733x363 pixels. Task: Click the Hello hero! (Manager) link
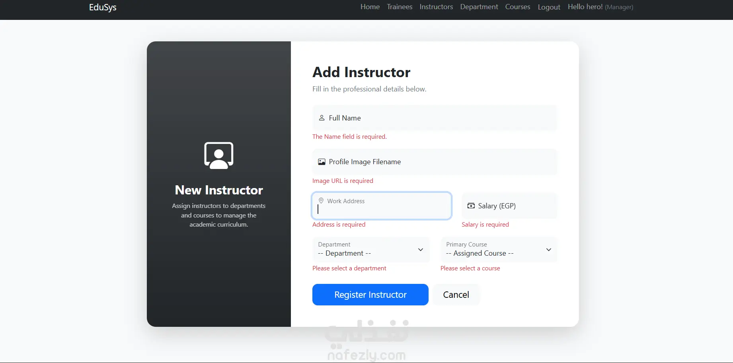(600, 7)
